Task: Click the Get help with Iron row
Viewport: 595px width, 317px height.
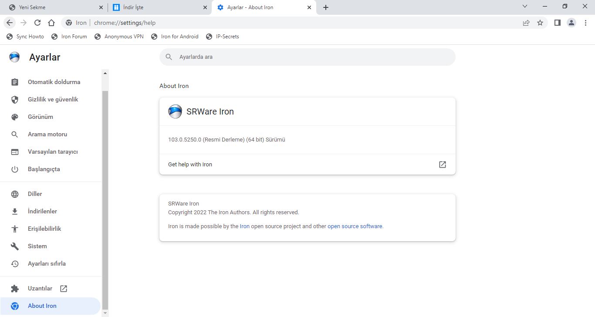Action: [308, 165]
